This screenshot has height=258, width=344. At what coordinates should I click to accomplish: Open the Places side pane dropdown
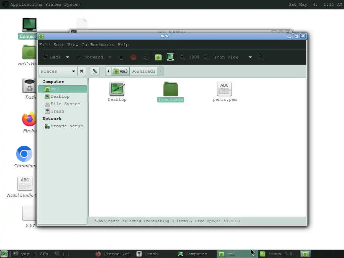pyautogui.click(x=58, y=71)
